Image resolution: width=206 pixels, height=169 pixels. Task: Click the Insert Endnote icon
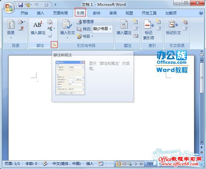50,22
